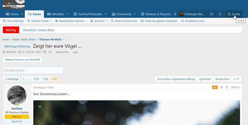Open the thread more options menu
Viewport: 248px width, 125px height.
[237, 79]
